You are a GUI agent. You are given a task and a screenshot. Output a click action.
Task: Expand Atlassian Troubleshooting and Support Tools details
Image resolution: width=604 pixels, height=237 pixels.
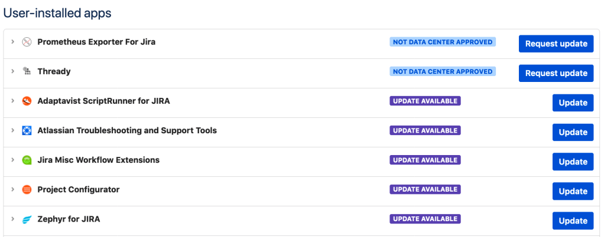pyautogui.click(x=12, y=130)
